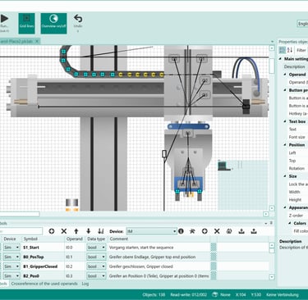Collapse the Button properties group
Screen dimensions: 308x300
click(285, 90)
